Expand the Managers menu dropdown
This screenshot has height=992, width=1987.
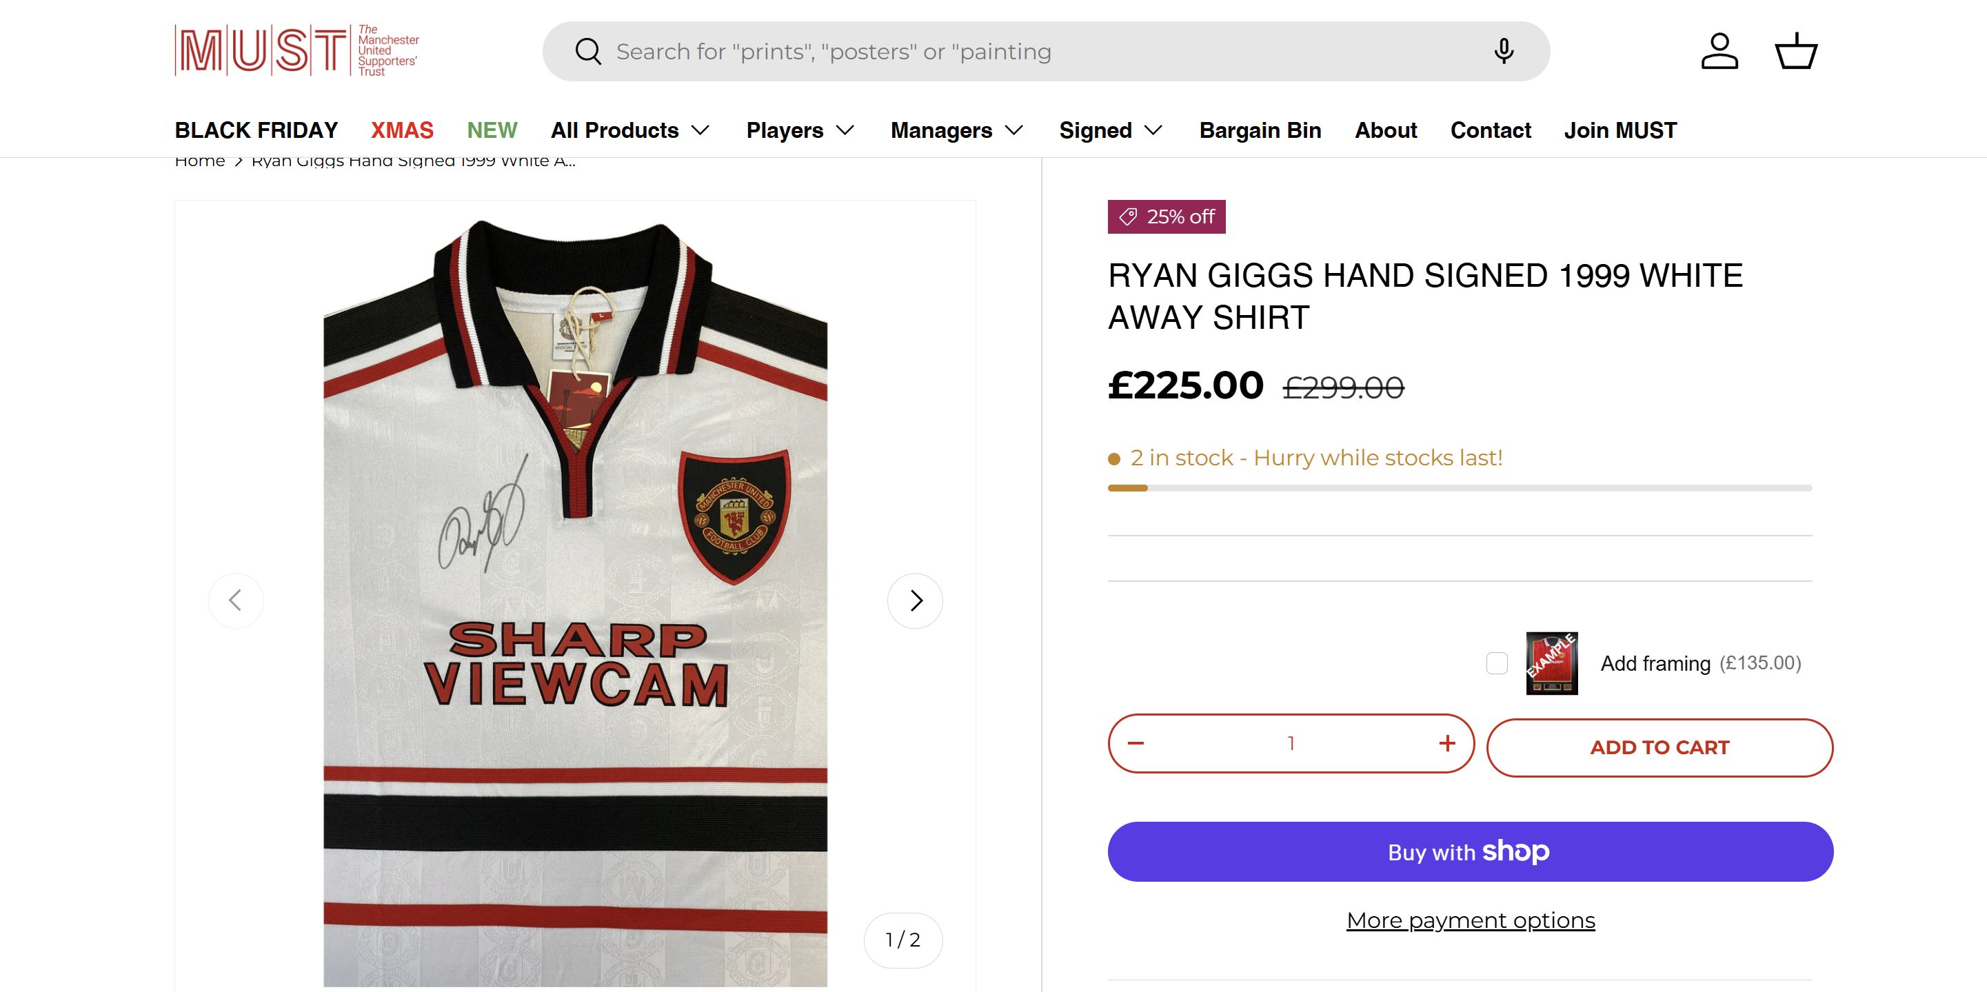956,130
